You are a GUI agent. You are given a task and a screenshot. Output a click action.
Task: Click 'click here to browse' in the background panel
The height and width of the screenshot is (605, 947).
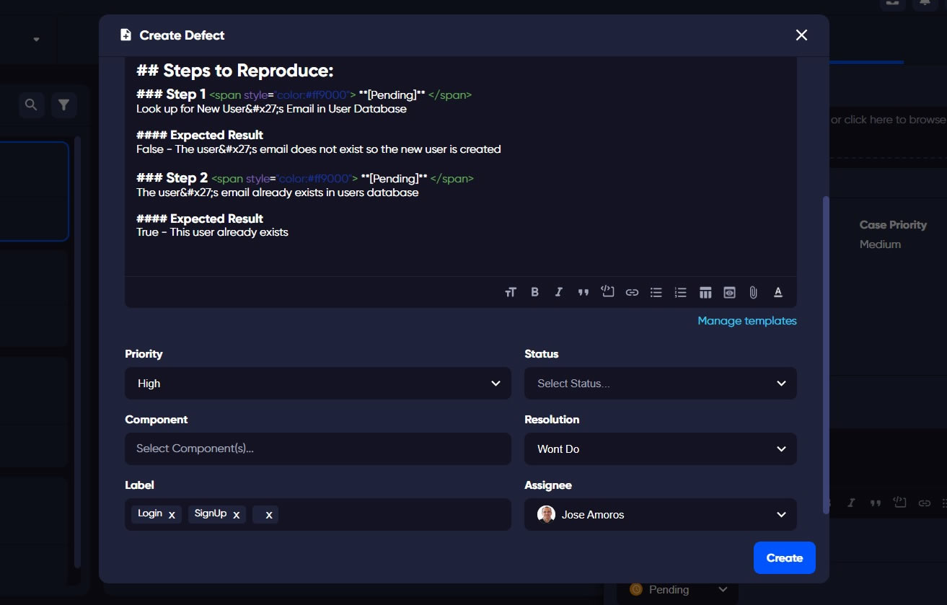[895, 120]
